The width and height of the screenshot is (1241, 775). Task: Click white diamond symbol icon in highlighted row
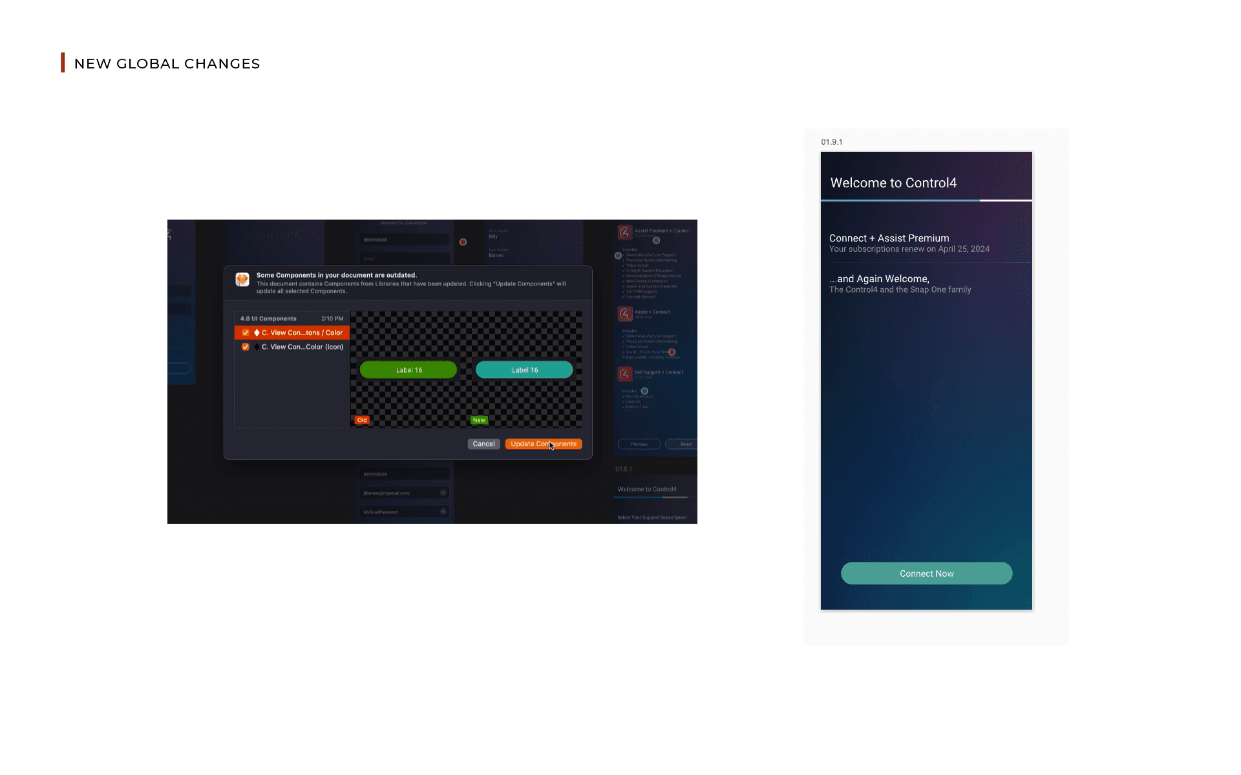tap(257, 333)
